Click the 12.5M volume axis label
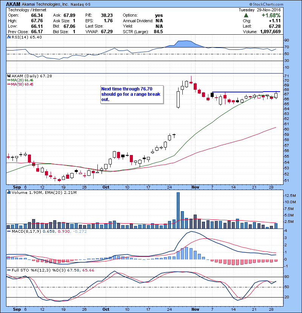The width and height of the screenshot is (302, 313). [290, 196]
